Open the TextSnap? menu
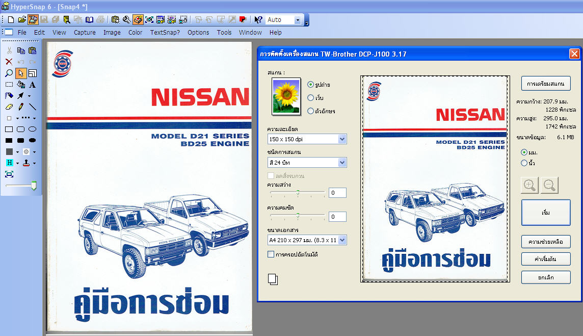The image size is (583, 336). (x=165, y=32)
